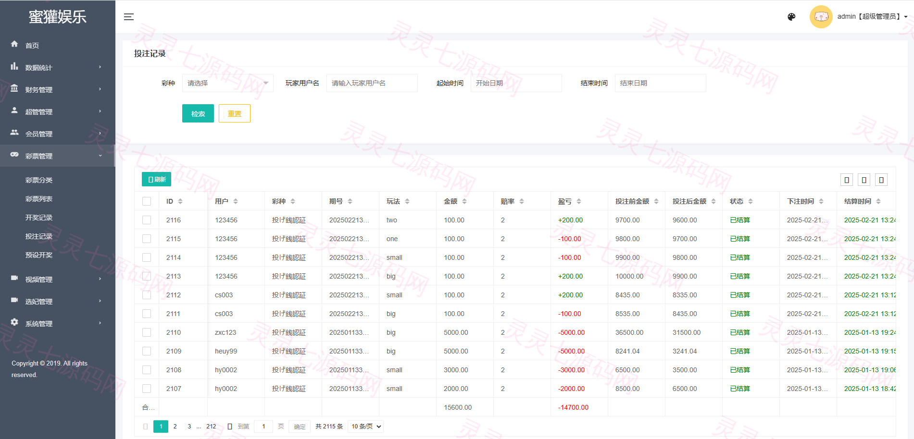Click the first table toolbar icon right of 刷新 row
The image size is (914, 439).
pos(847,180)
